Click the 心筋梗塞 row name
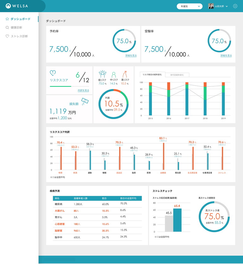Viewport: 243px width, 264px height. coord(59,224)
